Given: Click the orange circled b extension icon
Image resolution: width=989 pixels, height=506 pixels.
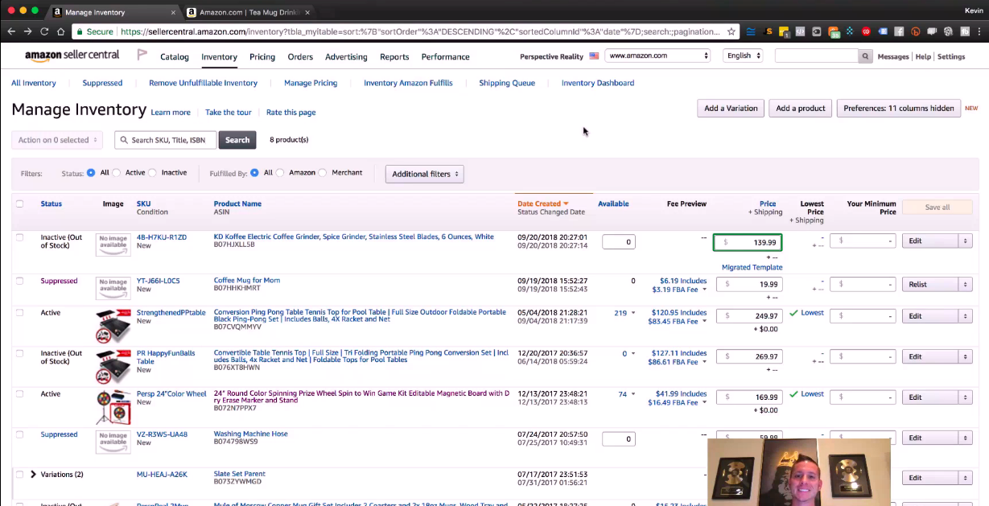Looking at the screenshot, I should click(x=915, y=31).
